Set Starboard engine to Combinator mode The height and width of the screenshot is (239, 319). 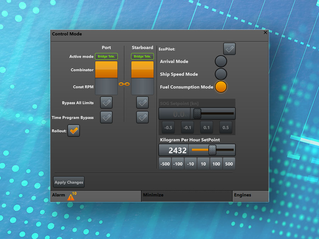coord(142,69)
